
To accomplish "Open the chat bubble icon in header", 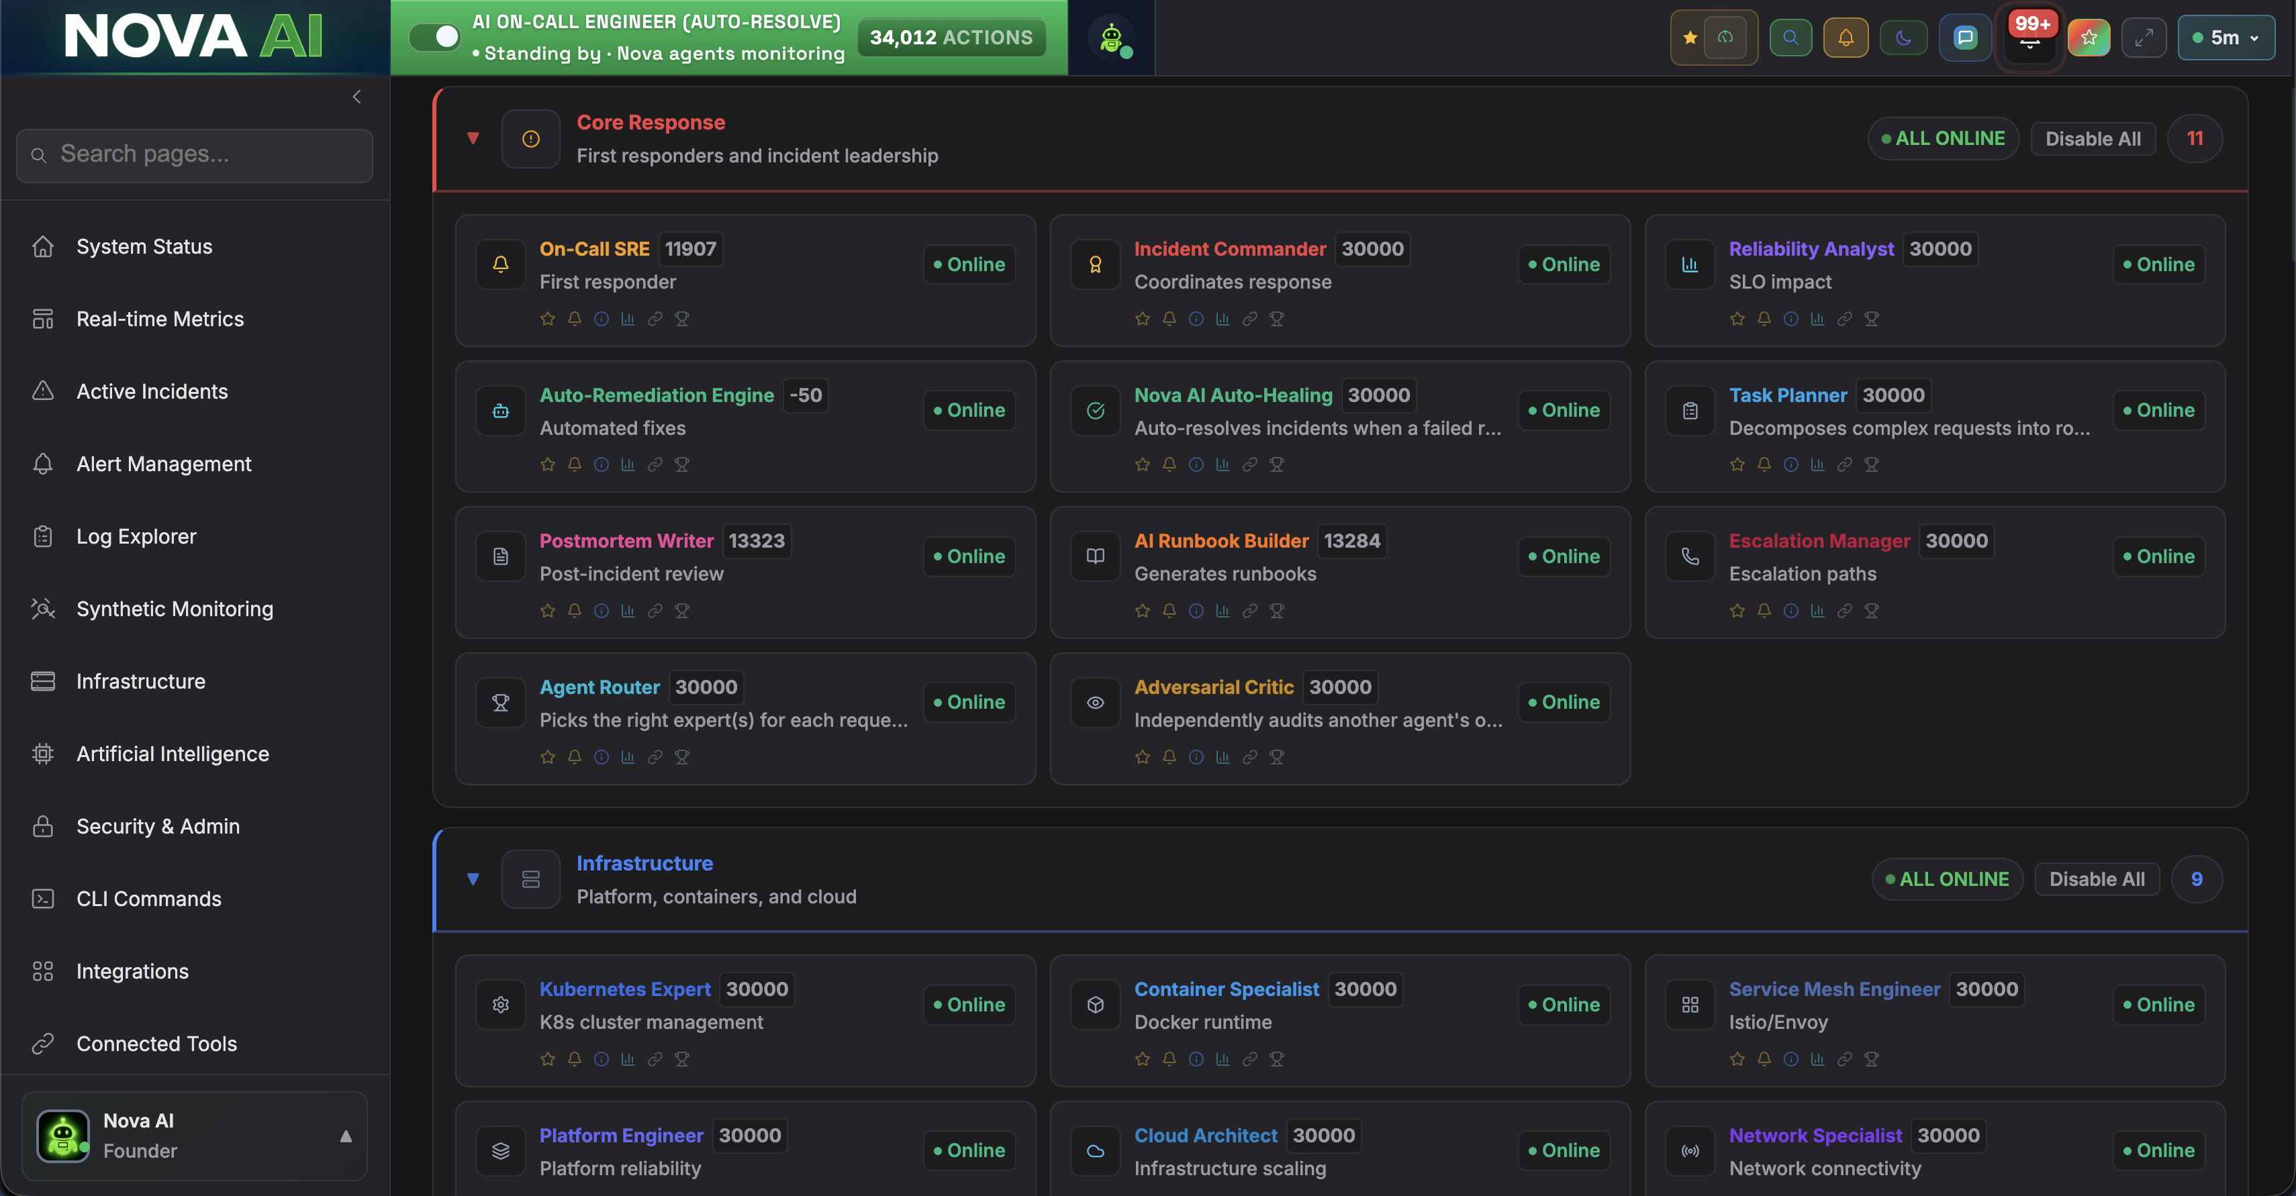I will click(x=1965, y=38).
